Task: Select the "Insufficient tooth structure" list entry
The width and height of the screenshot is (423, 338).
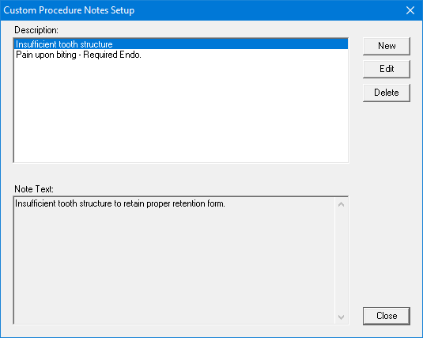Action: coord(181,44)
